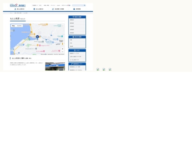The width and height of the screenshot is (192, 144).
Task: Click the Street View pegman icon
Action: (x=62, y=44)
